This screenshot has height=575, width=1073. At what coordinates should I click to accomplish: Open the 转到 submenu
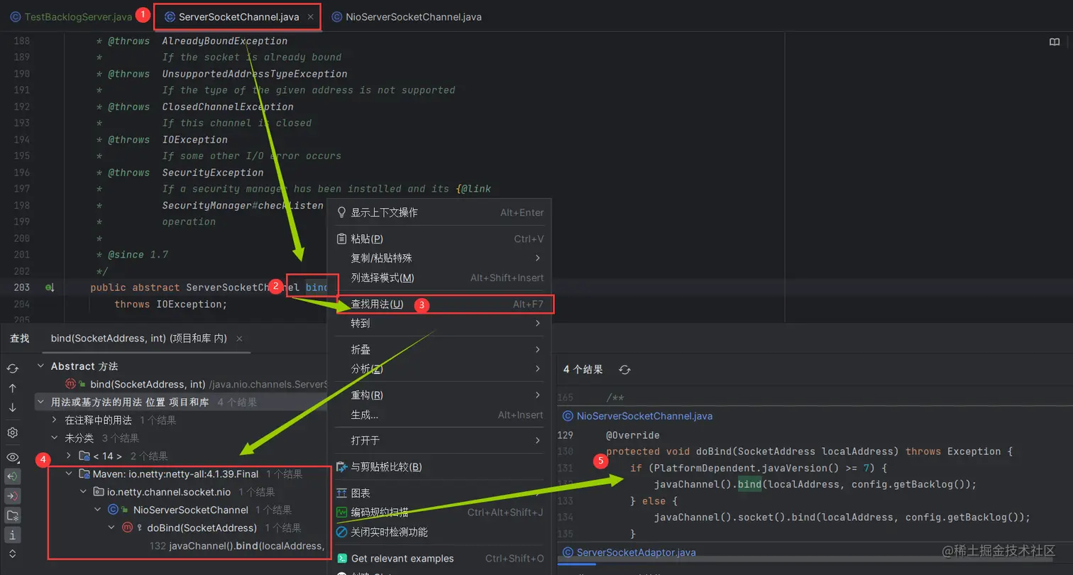point(440,323)
